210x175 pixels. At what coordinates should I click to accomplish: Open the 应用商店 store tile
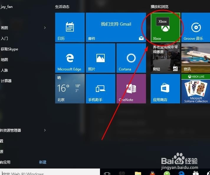165,89
